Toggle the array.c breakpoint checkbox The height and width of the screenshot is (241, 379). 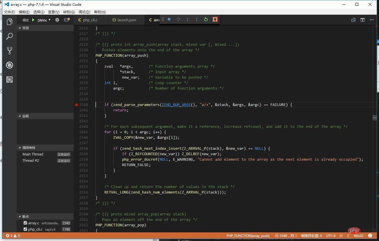point(25,223)
